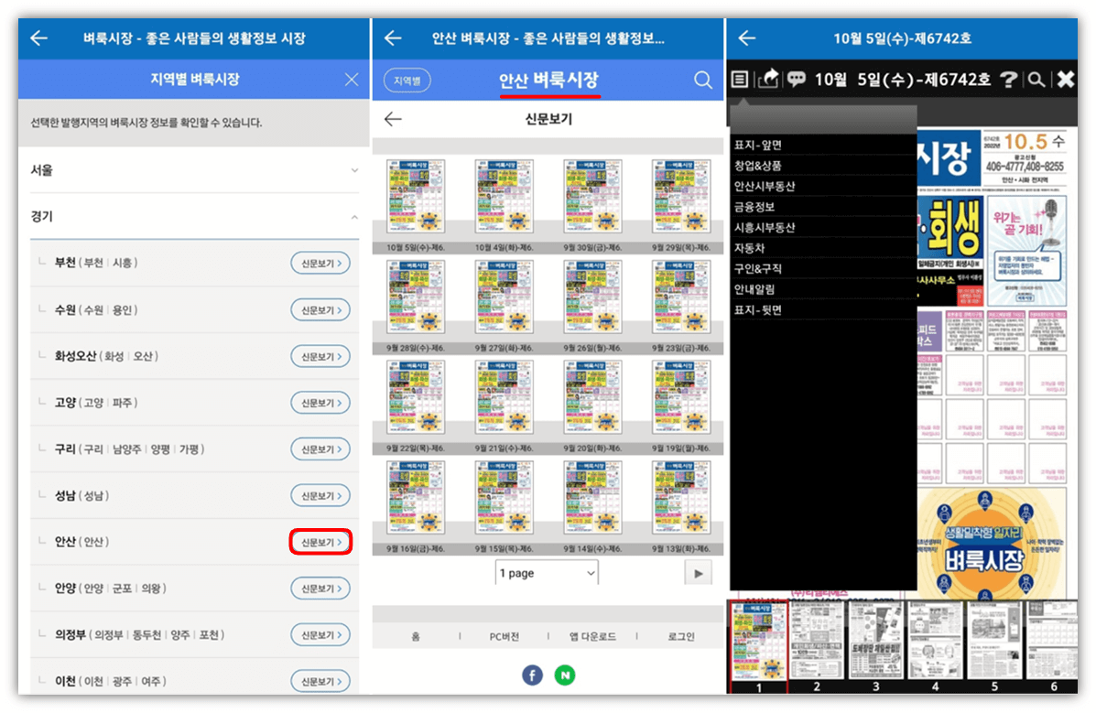Open the 1 page dropdown
Image resolution: width=1096 pixels, height=713 pixels.
(x=547, y=572)
